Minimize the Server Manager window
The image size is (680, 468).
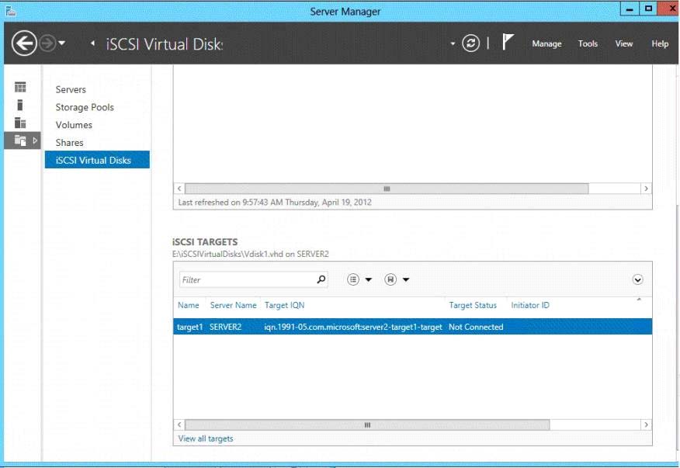coord(630,9)
